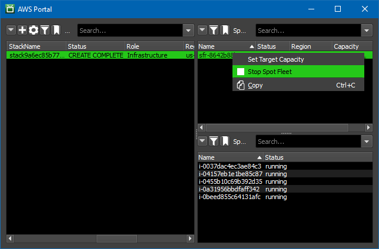Select the sfr-8642b88 spot fleet row
This screenshot has height=249, width=379.
tap(215, 55)
